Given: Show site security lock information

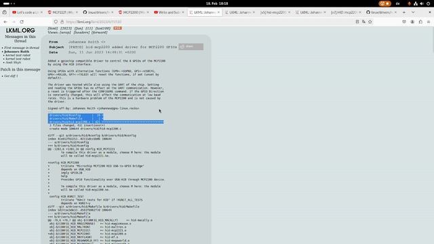Looking at the screenshot, I should click(x=62, y=22).
